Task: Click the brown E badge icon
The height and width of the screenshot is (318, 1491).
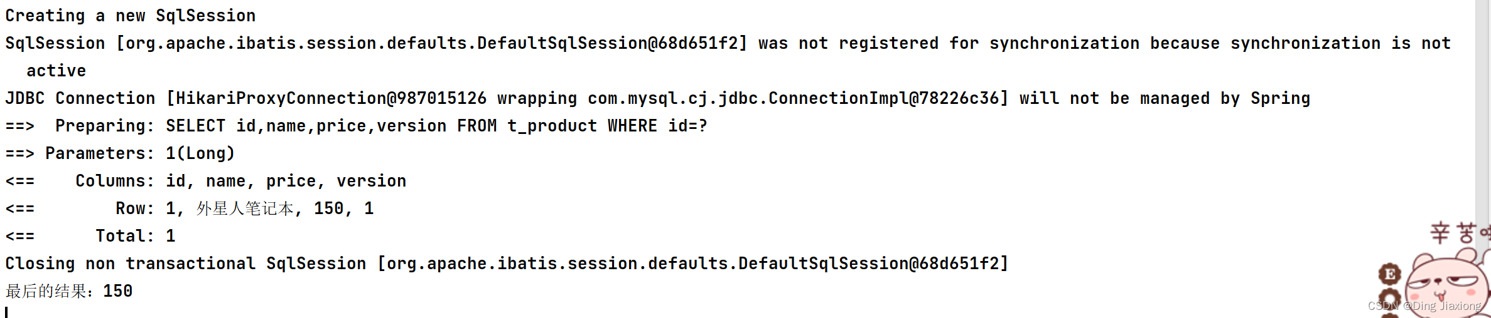Action: pos(1389,274)
